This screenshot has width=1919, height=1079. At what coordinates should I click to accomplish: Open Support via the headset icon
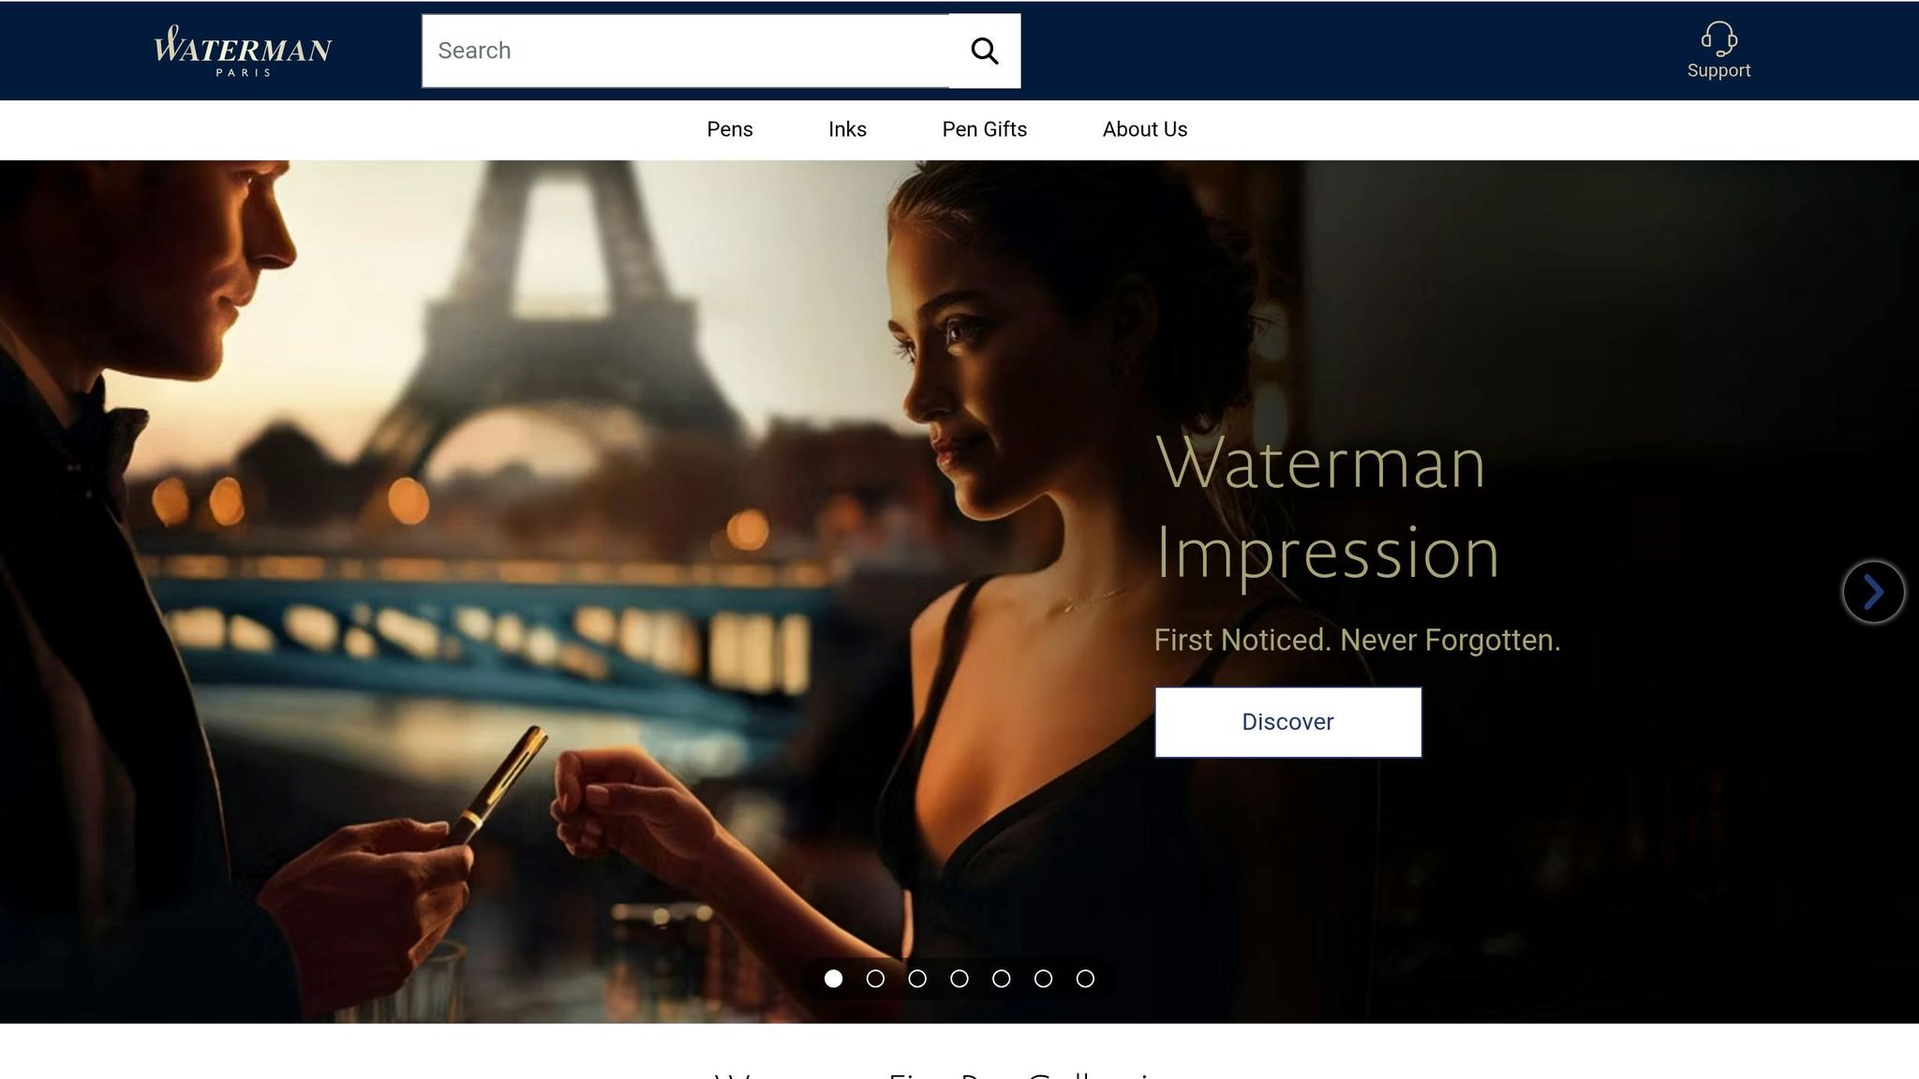click(x=1718, y=51)
